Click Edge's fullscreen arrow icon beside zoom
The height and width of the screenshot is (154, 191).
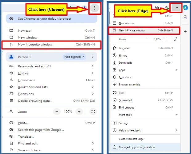pos(176,39)
